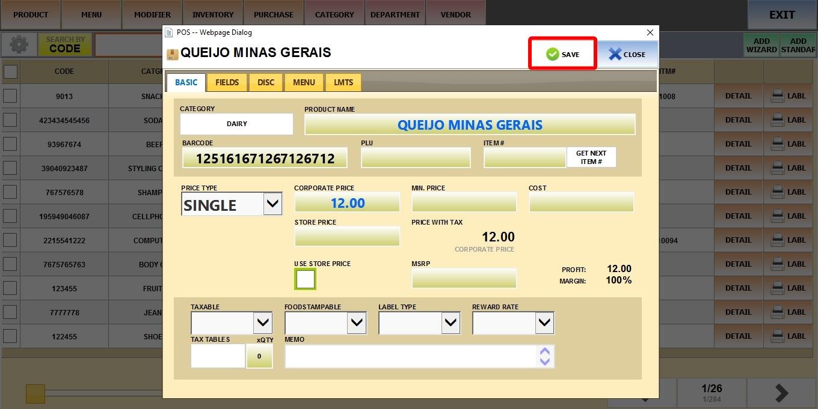Viewport: 818px width, 409px height.
Task: Click the memo field up/down arrows
Action: click(x=545, y=356)
